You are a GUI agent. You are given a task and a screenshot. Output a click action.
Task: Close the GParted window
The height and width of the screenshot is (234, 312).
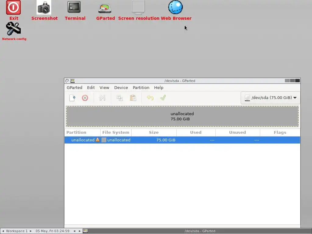[297, 80]
